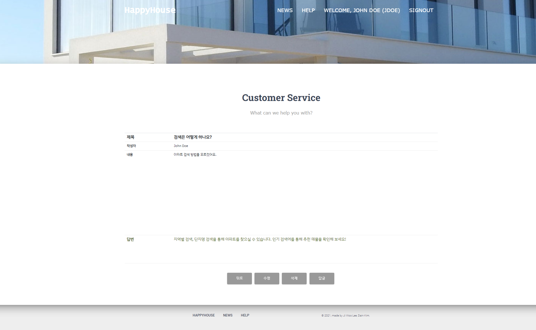
Task: Click WELCOME, JOHN DOE (JDOE) account link
Action: pos(362,10)
